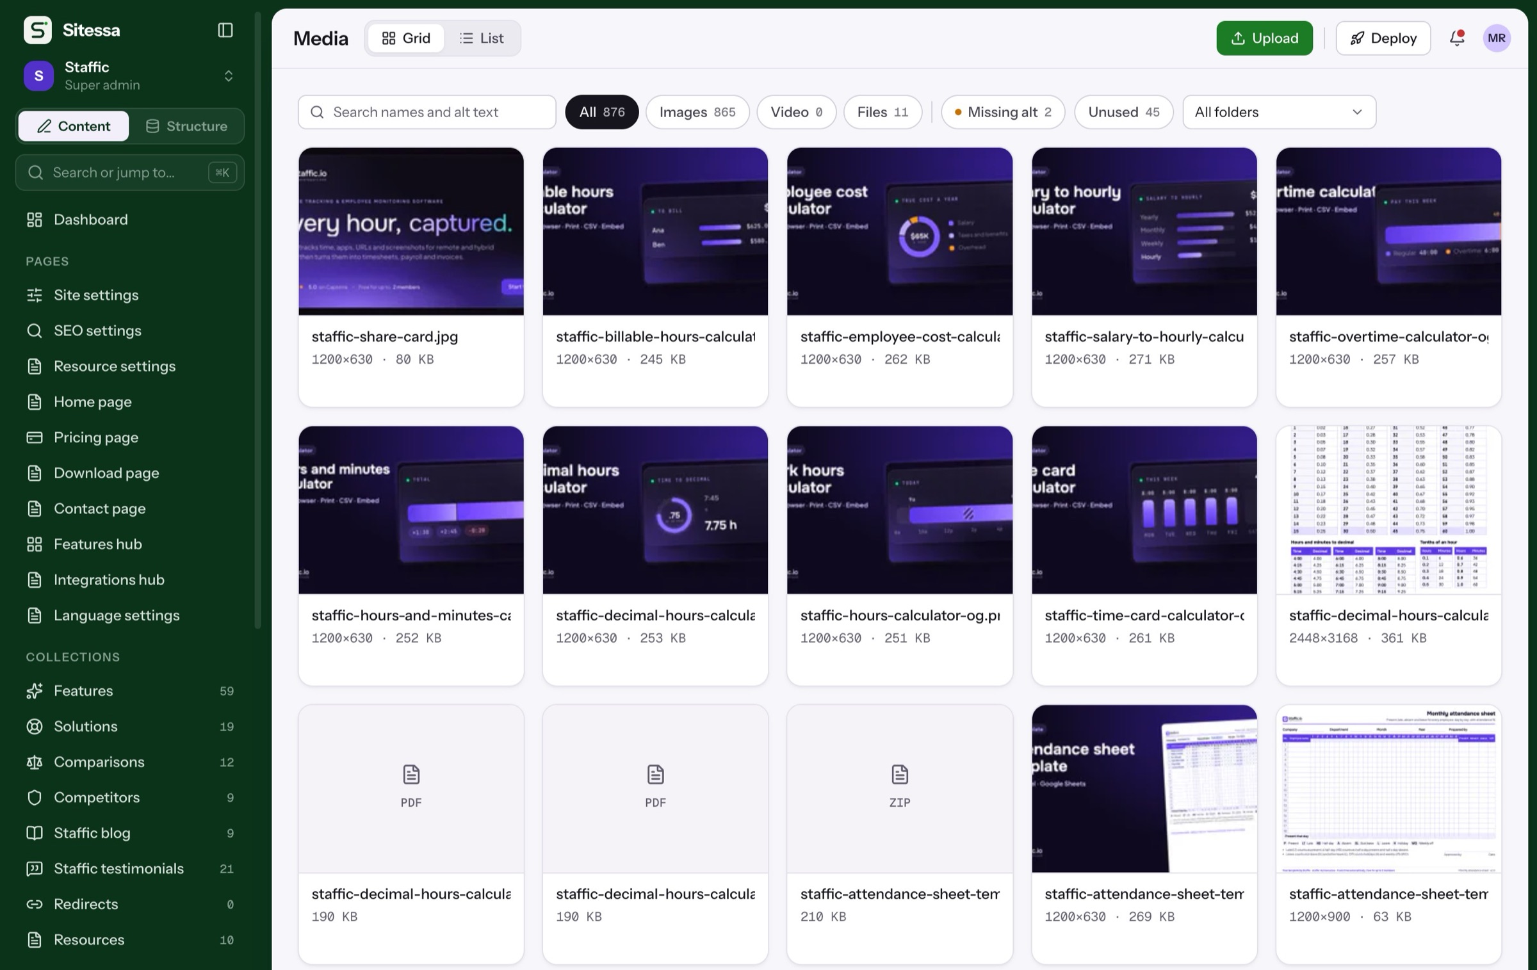Open notifications bell icon
This screenshot has height=970, width=1537.
tap(1457, 38)
